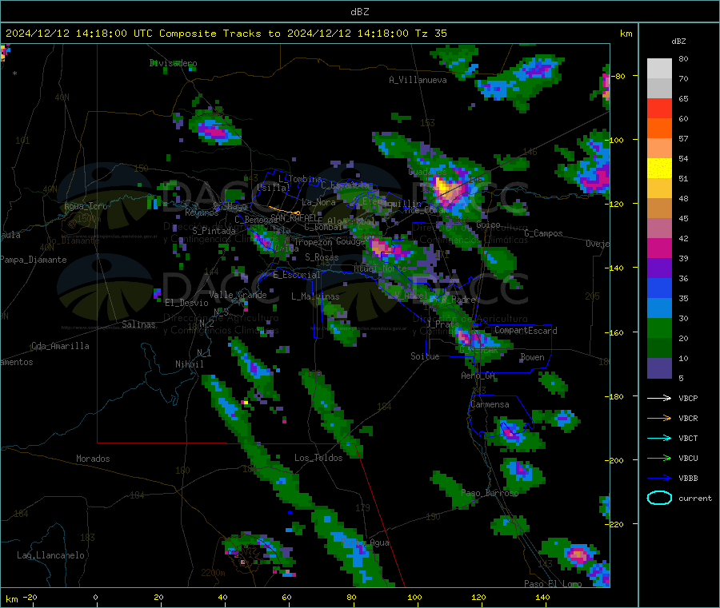This screenshot has width=720, height=608.
Task: Click the orange VBCR arrow legend icon
Action: (x=659, y=418)
